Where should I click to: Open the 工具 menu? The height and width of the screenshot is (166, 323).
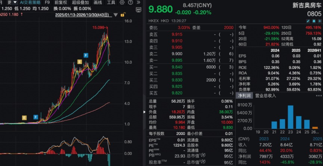(x=111, y=3)
